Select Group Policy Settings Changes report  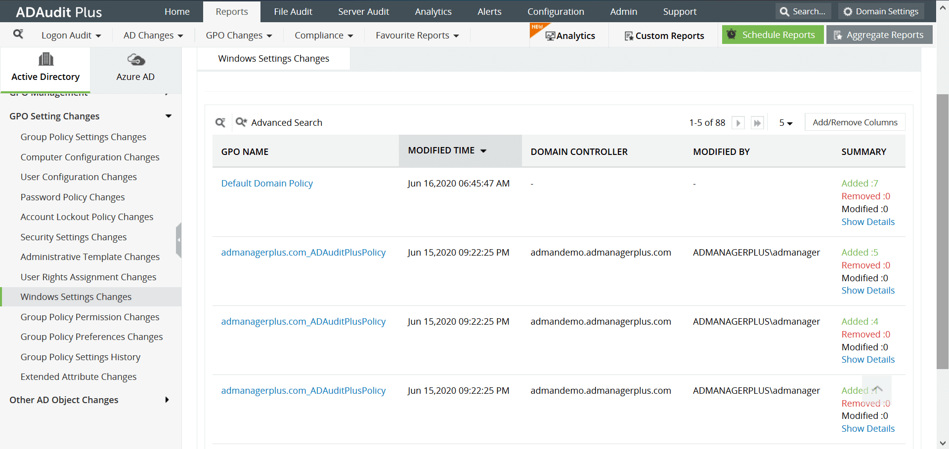pos(84,137)
